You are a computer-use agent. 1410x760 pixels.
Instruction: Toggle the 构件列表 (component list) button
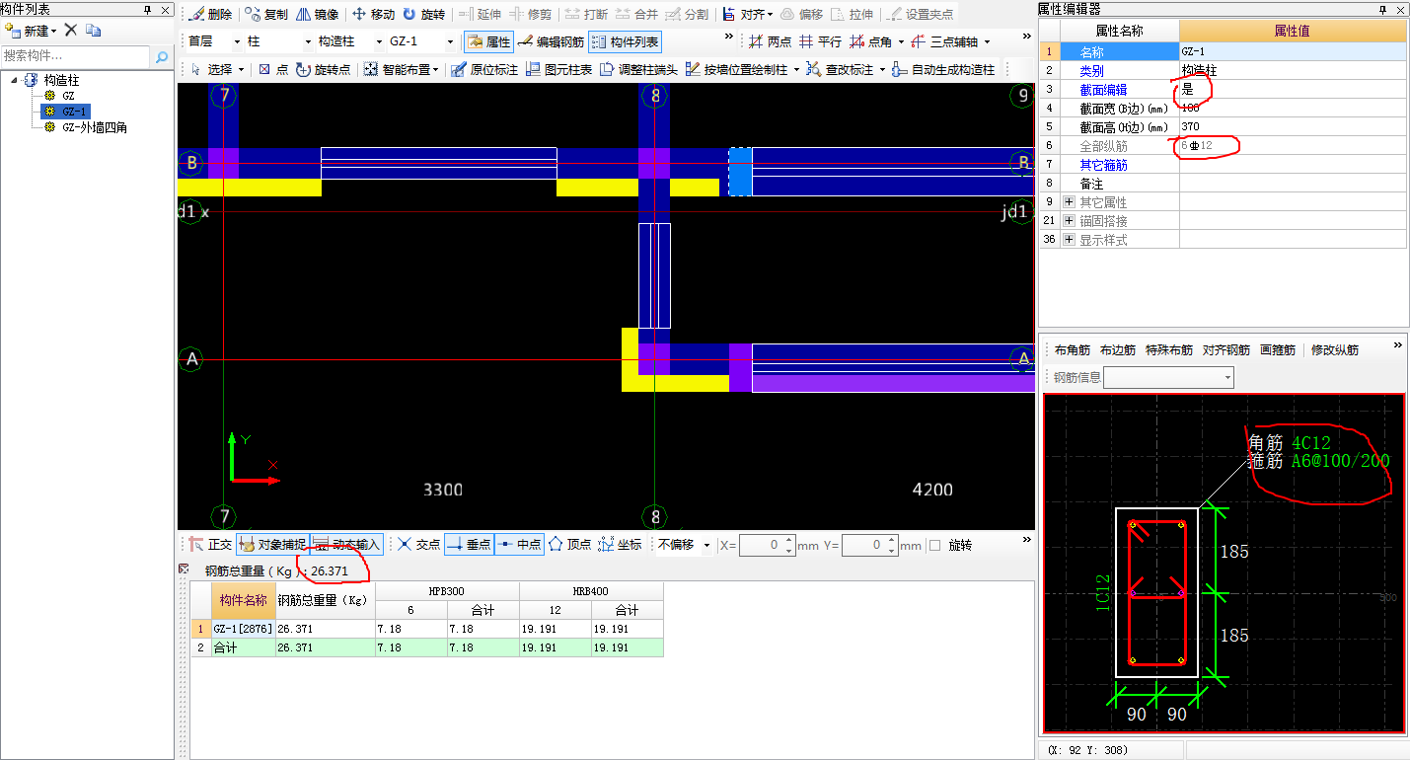tap(625, 42)
